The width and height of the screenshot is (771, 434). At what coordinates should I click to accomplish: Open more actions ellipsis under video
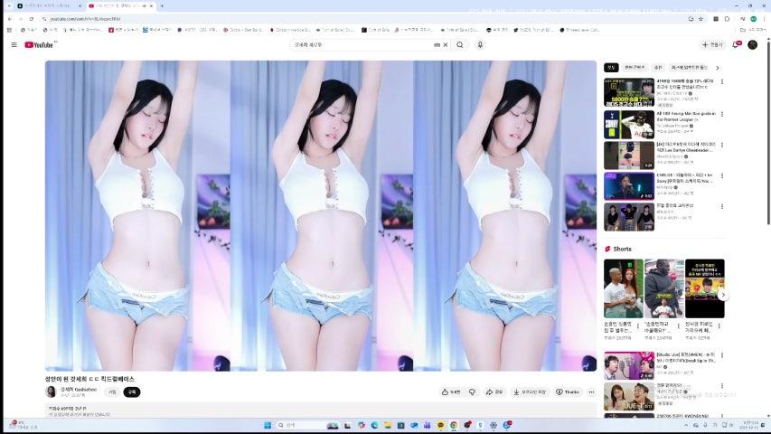(591, 392)
